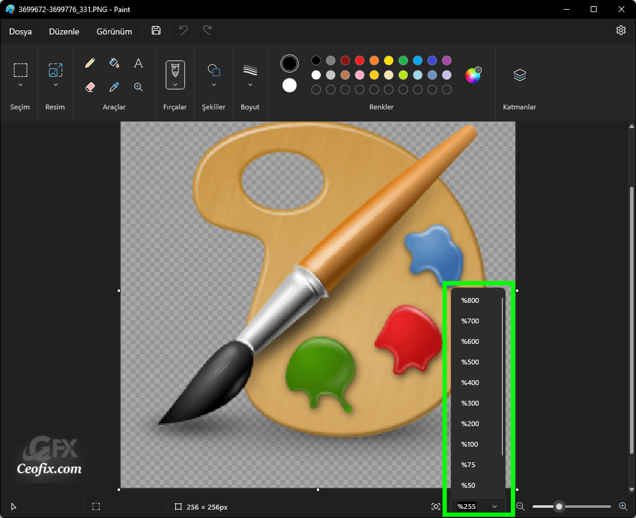Click the scroll up arrow of canvas

coord(632,126)
